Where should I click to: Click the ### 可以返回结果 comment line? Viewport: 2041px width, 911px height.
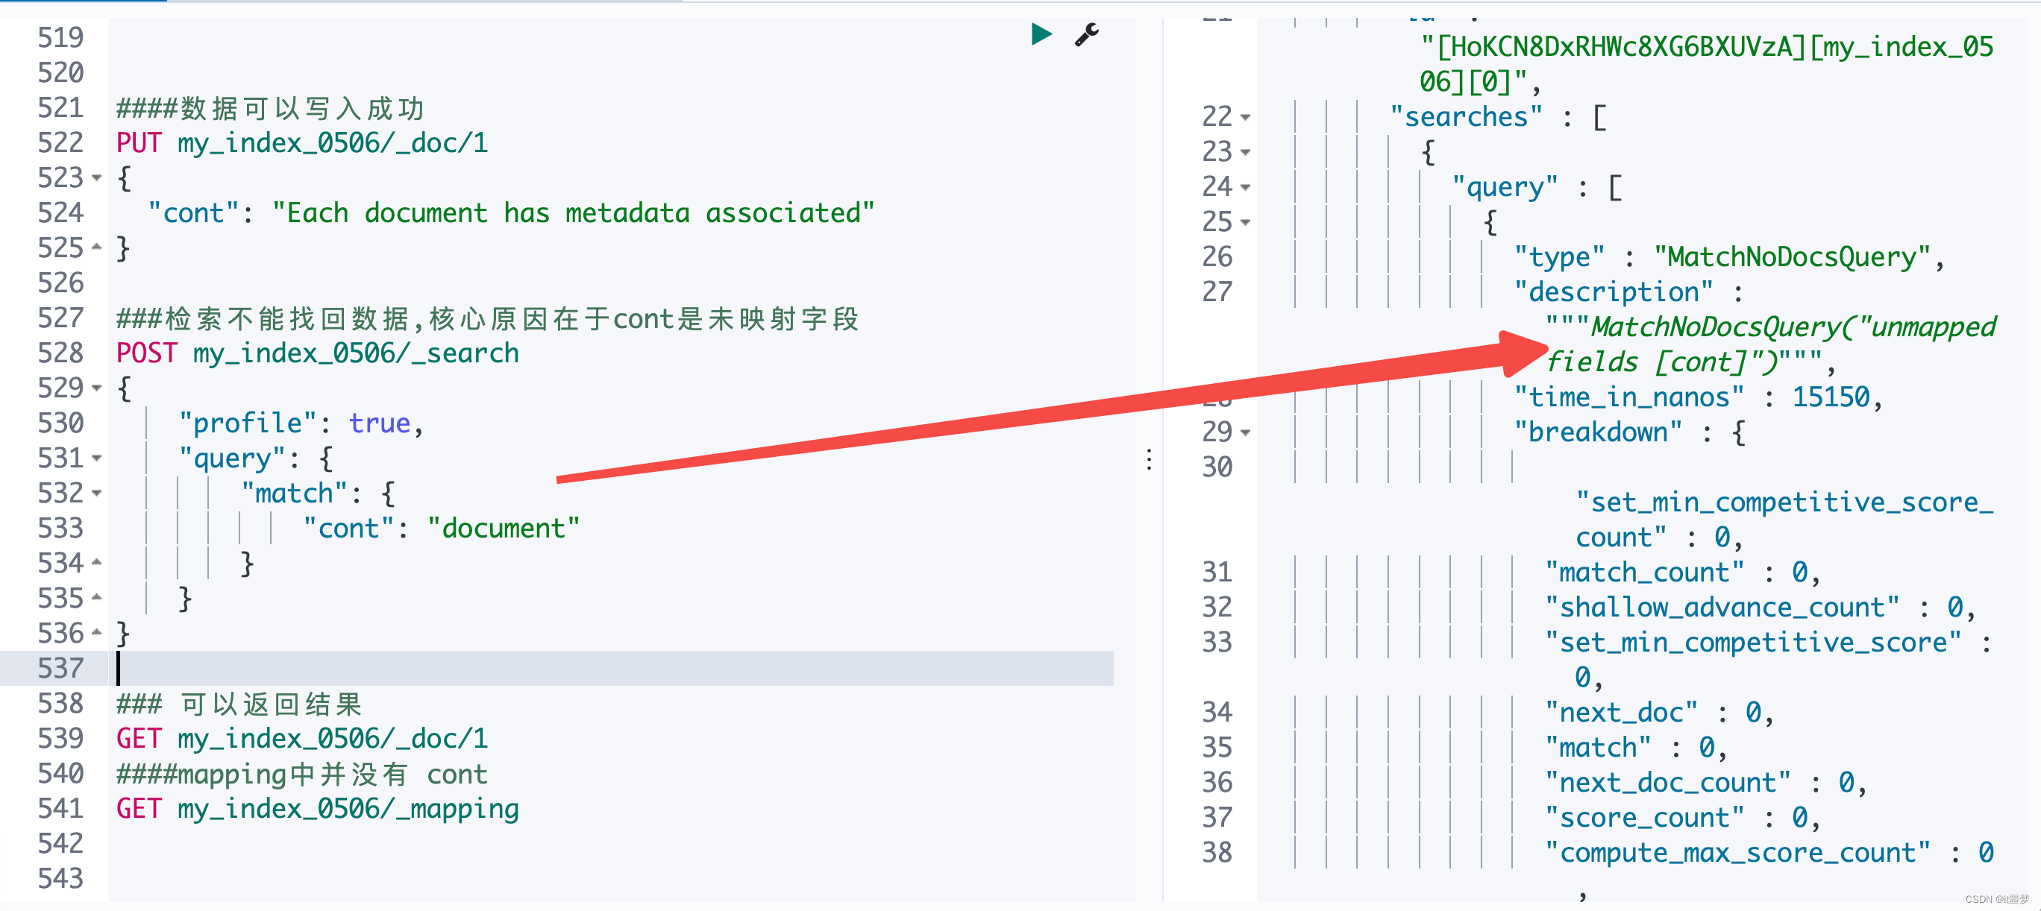click(239, 704)
